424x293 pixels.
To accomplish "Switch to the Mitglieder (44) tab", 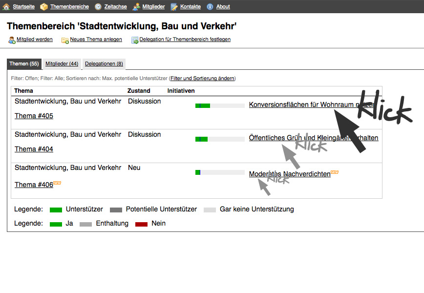I will click(x=62, y=64).
